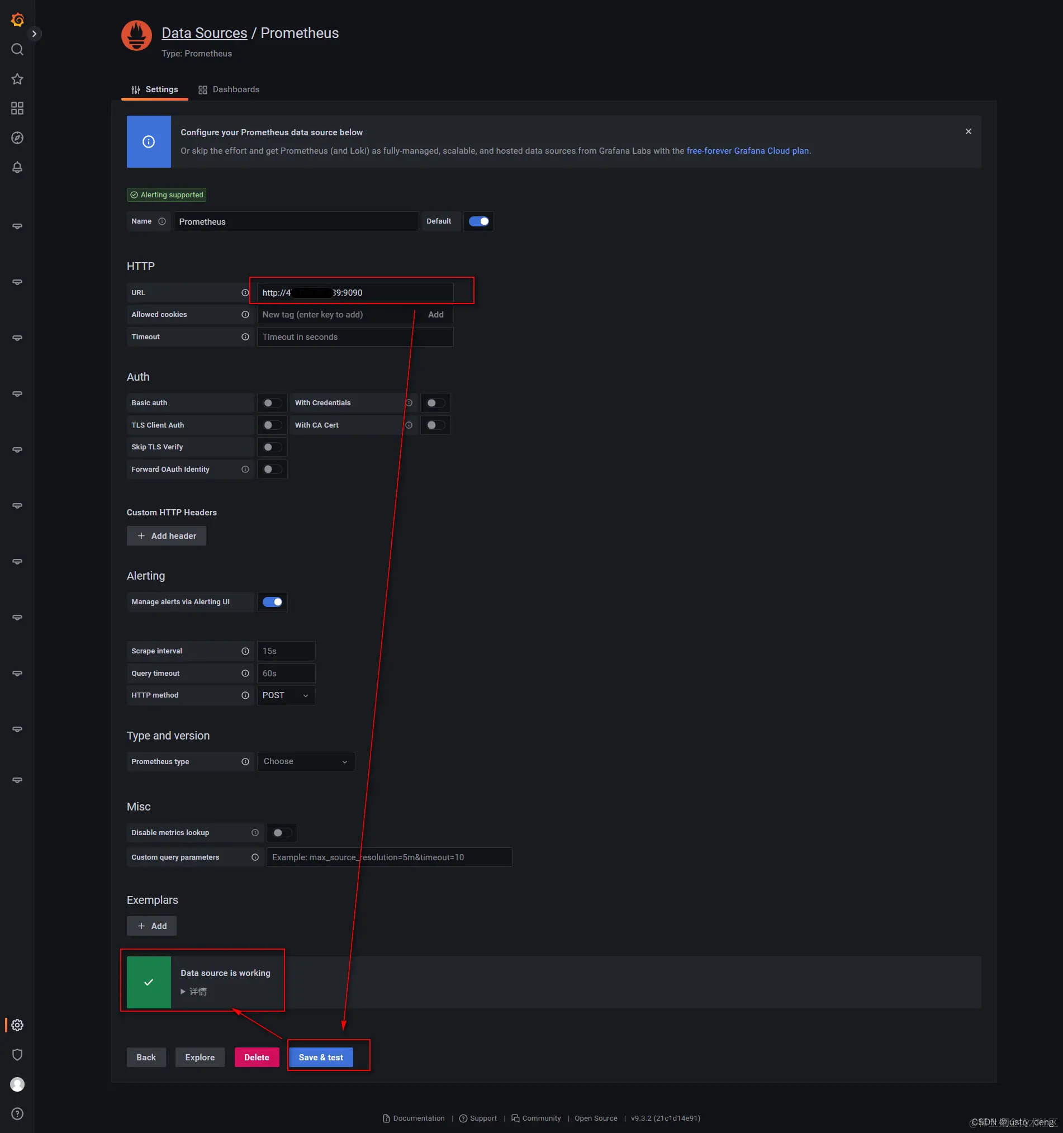Enable Basic auth switch
This screenshot has width=1063, height=1133.
pos(272,403)
